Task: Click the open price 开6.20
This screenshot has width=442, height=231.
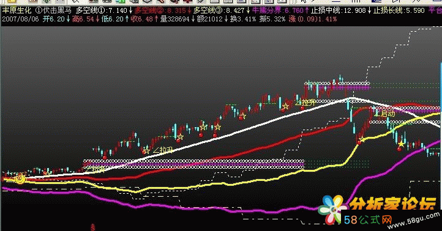Action: (x=56, y=19)
